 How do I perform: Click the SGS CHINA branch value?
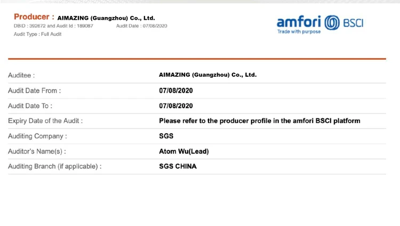click(178, 166)
